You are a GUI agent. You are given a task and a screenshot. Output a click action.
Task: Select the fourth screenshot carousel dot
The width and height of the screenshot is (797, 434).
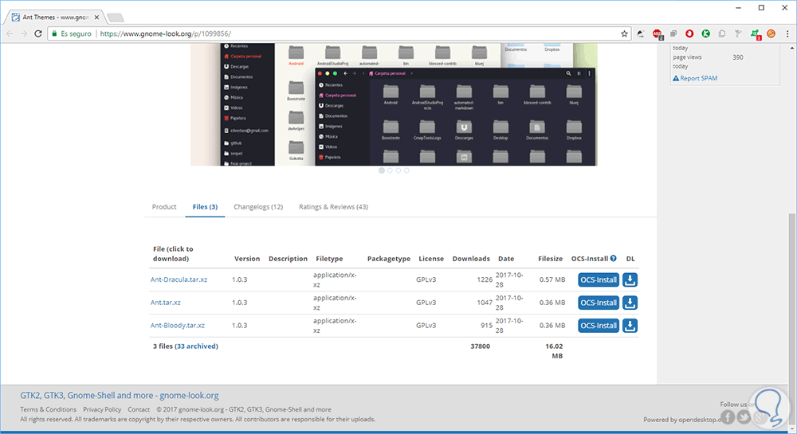coord(406,170)
